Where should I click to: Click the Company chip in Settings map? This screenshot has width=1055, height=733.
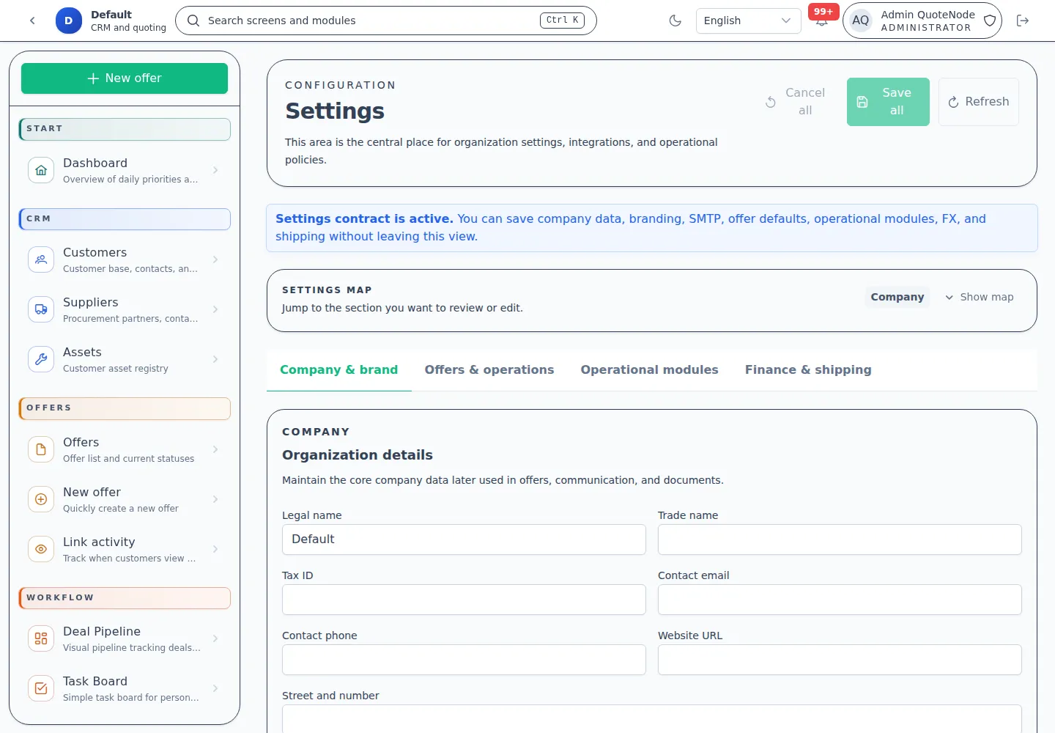click(897, 297)
